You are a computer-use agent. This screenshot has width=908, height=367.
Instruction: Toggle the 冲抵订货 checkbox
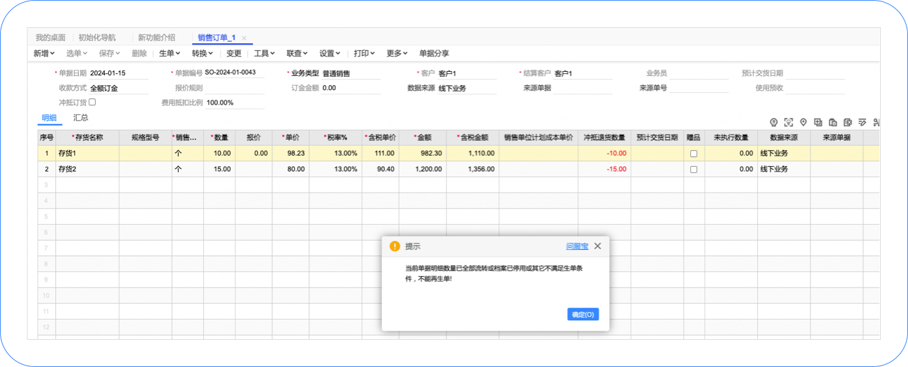pyautogui.click(x=92, y=102)
